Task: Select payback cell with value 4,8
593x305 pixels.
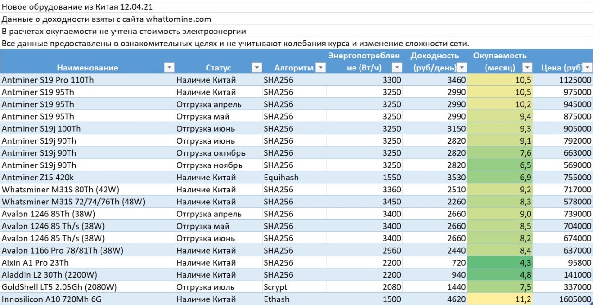Action: (x=500, y=275)
